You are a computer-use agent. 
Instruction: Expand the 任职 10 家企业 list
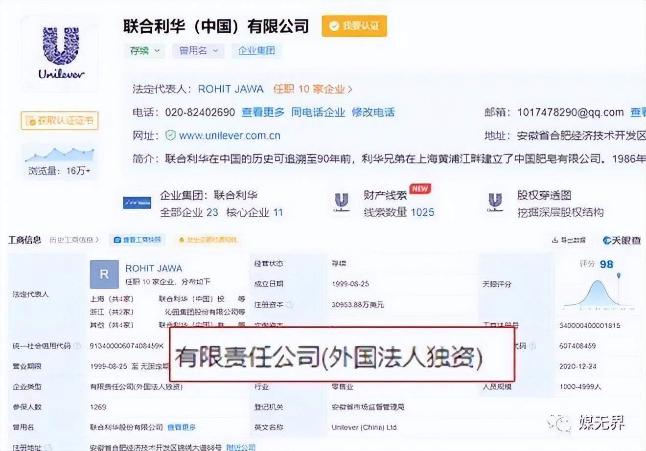[x=310, y=90]
